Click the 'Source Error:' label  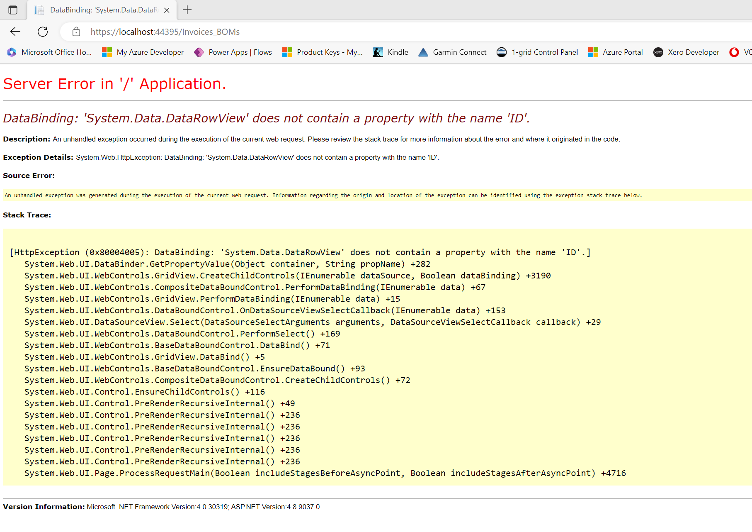29,176
